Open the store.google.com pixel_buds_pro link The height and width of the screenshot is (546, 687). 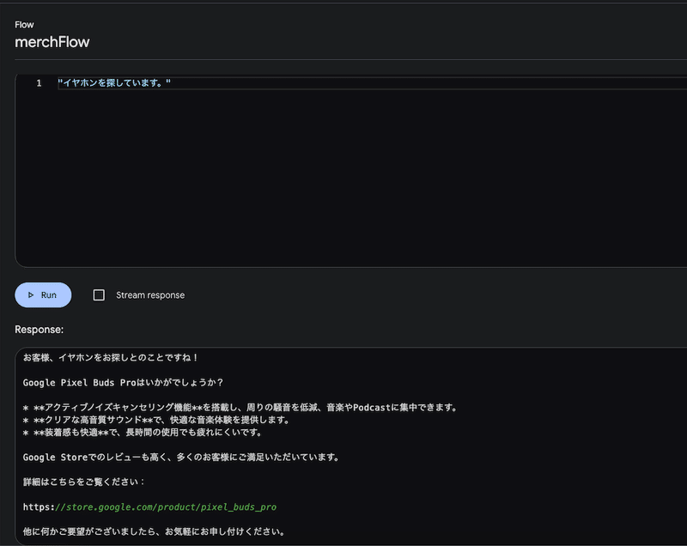point(149,507)
